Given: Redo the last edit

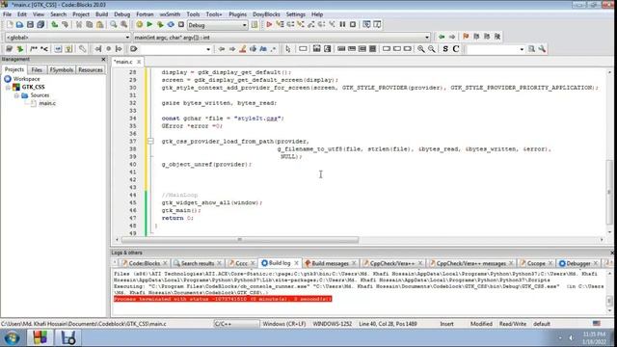Looking at the screenshot, I should (65, 24).
